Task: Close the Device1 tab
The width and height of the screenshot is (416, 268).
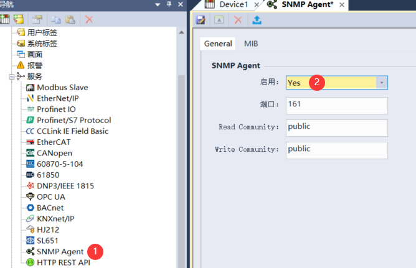Action: (x=257, y=5)
